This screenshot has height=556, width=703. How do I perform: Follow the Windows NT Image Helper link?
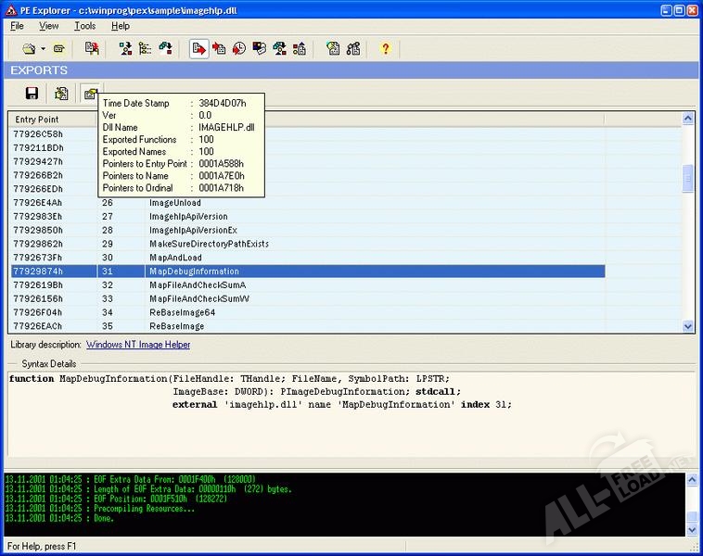[x=138, y=345]
